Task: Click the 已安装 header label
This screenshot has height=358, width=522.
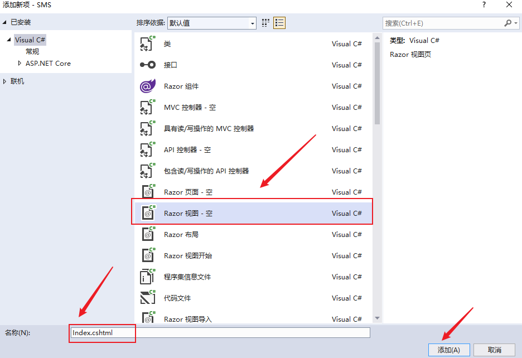Action: tap(21, 22)
